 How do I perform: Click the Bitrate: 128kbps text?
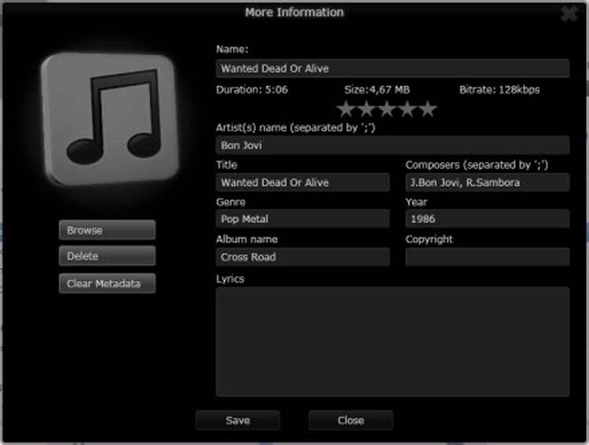point(499,90)
